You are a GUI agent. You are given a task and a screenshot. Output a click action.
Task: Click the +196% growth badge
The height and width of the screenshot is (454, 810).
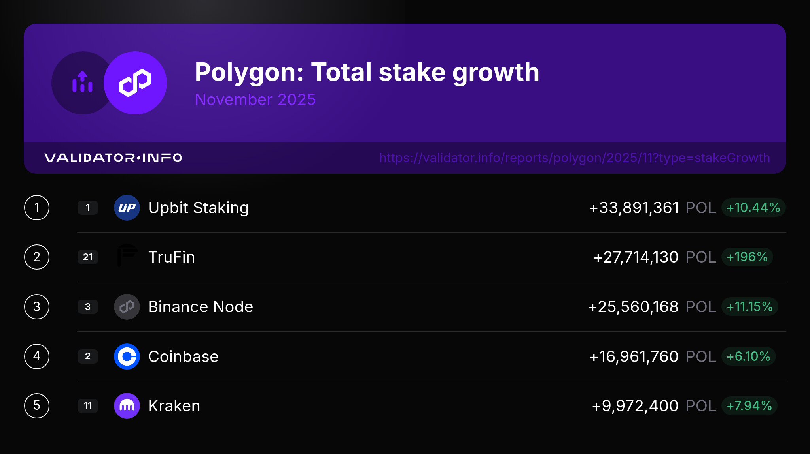(x=747, y=257)
